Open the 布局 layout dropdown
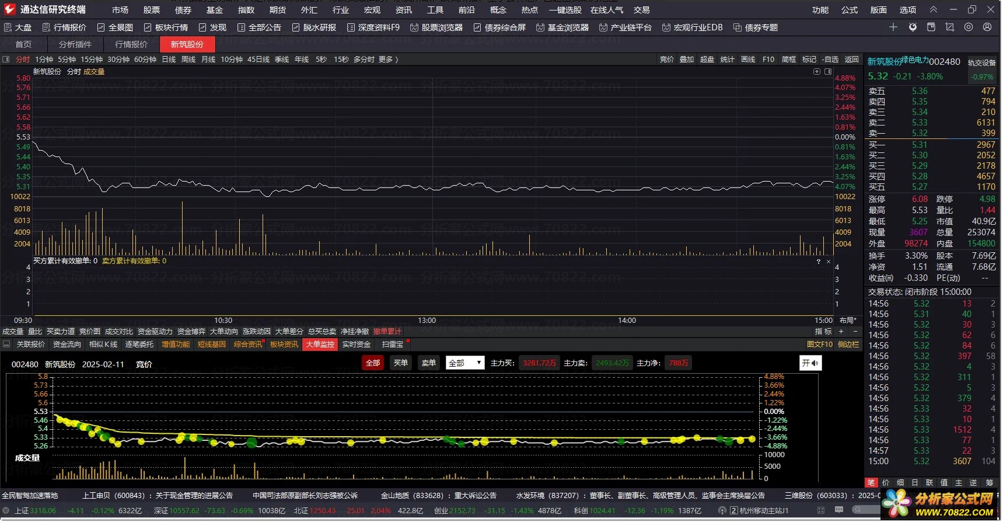Image resolution: width=1003 pixels, height=522 pixels. (848, 320)
